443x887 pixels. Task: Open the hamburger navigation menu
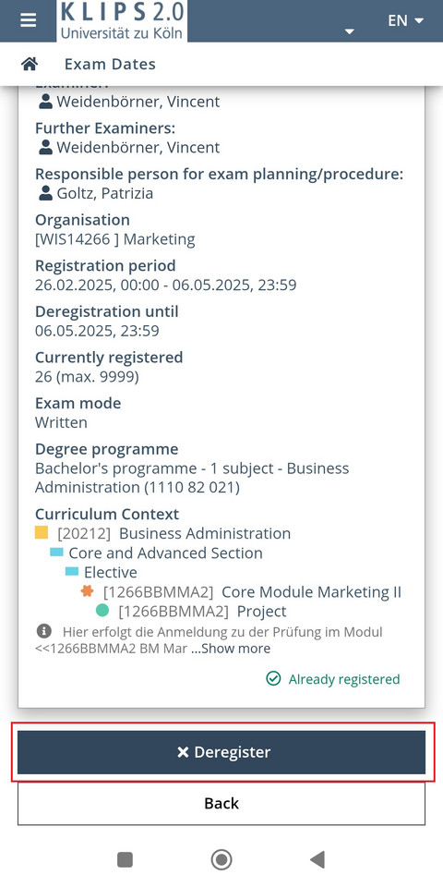28,20
